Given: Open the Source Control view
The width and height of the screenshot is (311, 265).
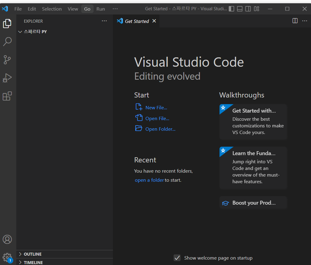Looking at the screenshot, I should [7, 60].
